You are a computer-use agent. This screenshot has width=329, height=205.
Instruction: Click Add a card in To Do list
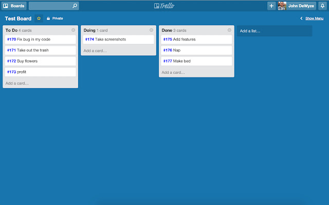pyautogui.click(x=17, y=83)
